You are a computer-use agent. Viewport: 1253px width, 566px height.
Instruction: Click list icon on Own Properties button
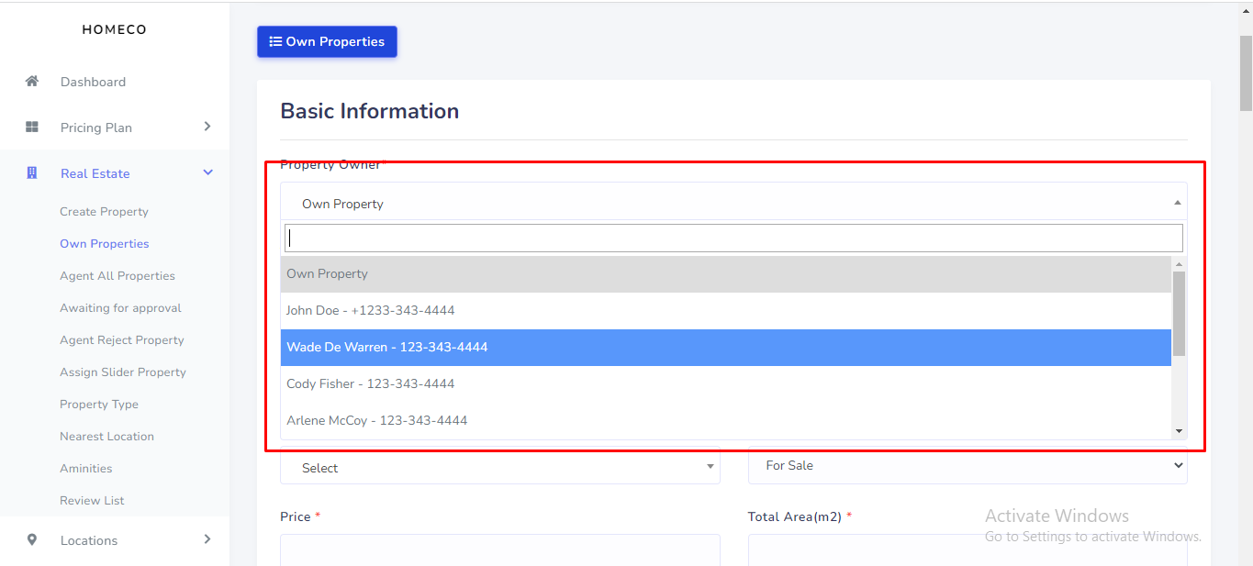tap(275, 41)
